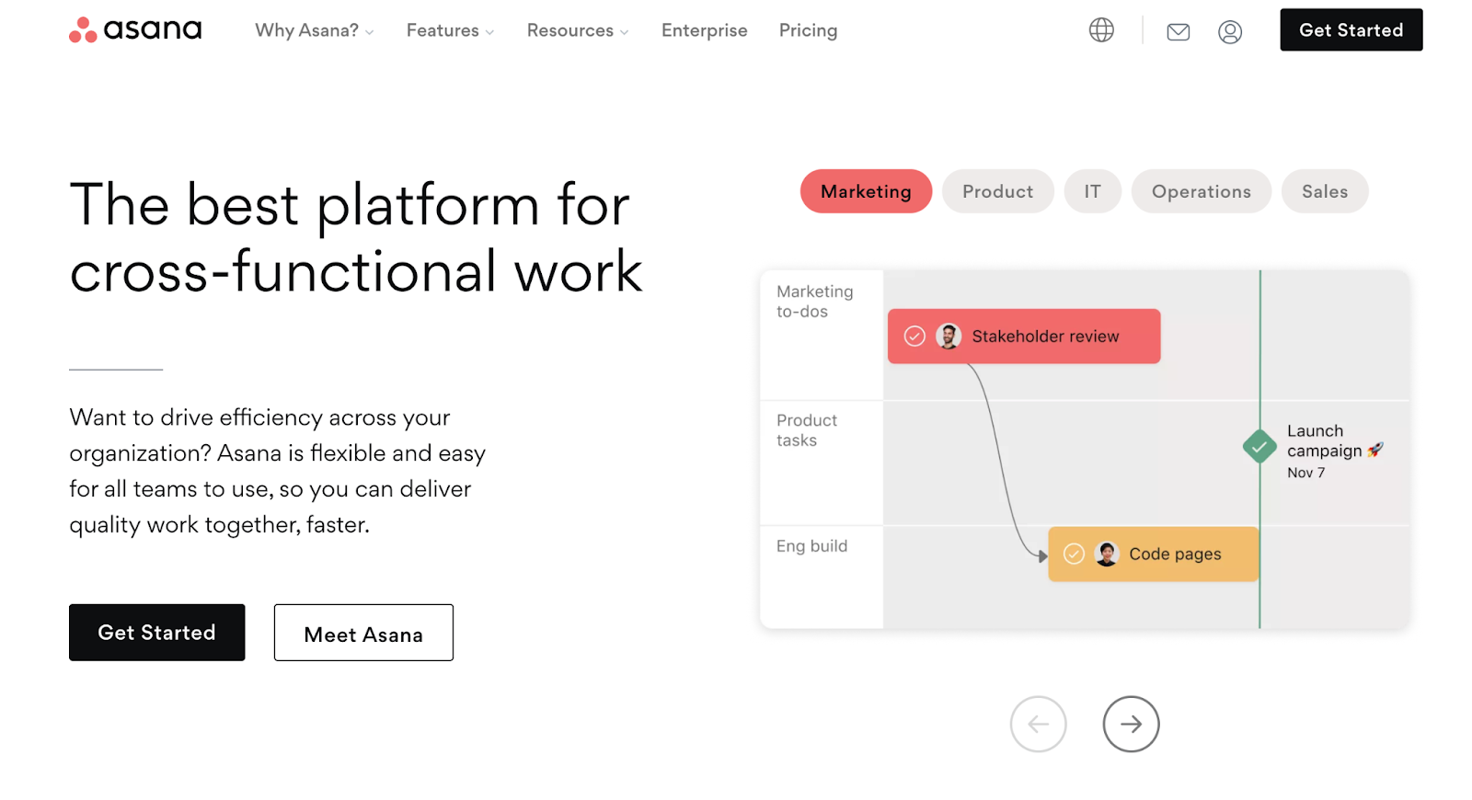Open the Pricing link
Screen dimensions: 1472x800
808,30
